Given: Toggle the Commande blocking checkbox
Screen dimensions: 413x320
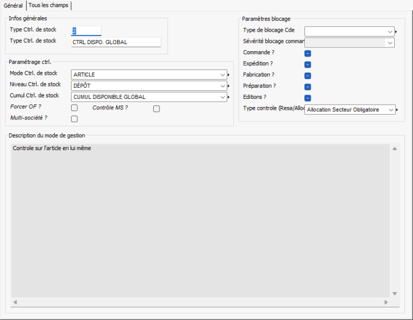Looking at the screenshot, I should [308, 53].
